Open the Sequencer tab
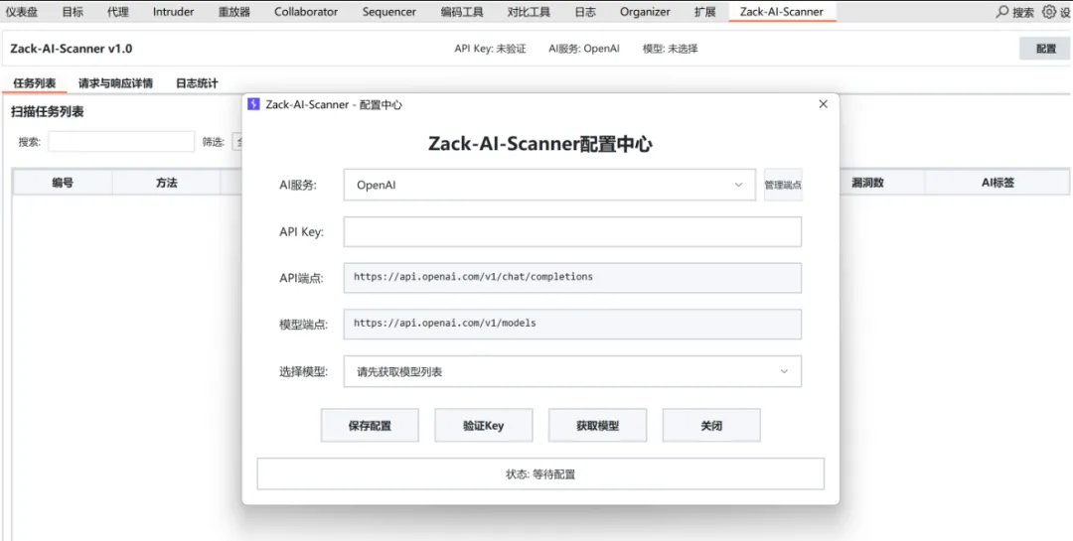 point(389,12)
